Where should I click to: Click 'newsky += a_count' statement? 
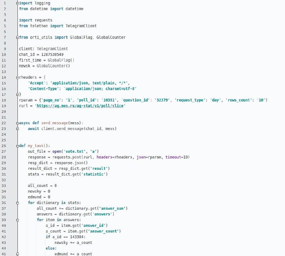(73, 243)
